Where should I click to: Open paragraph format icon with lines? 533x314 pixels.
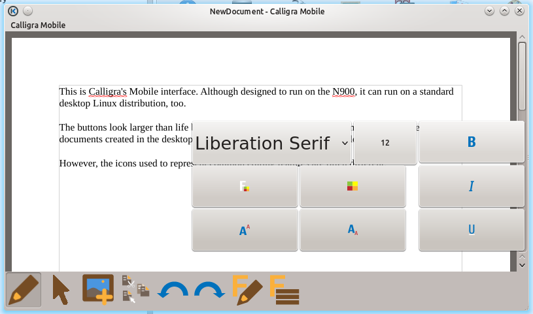(284, 290)
